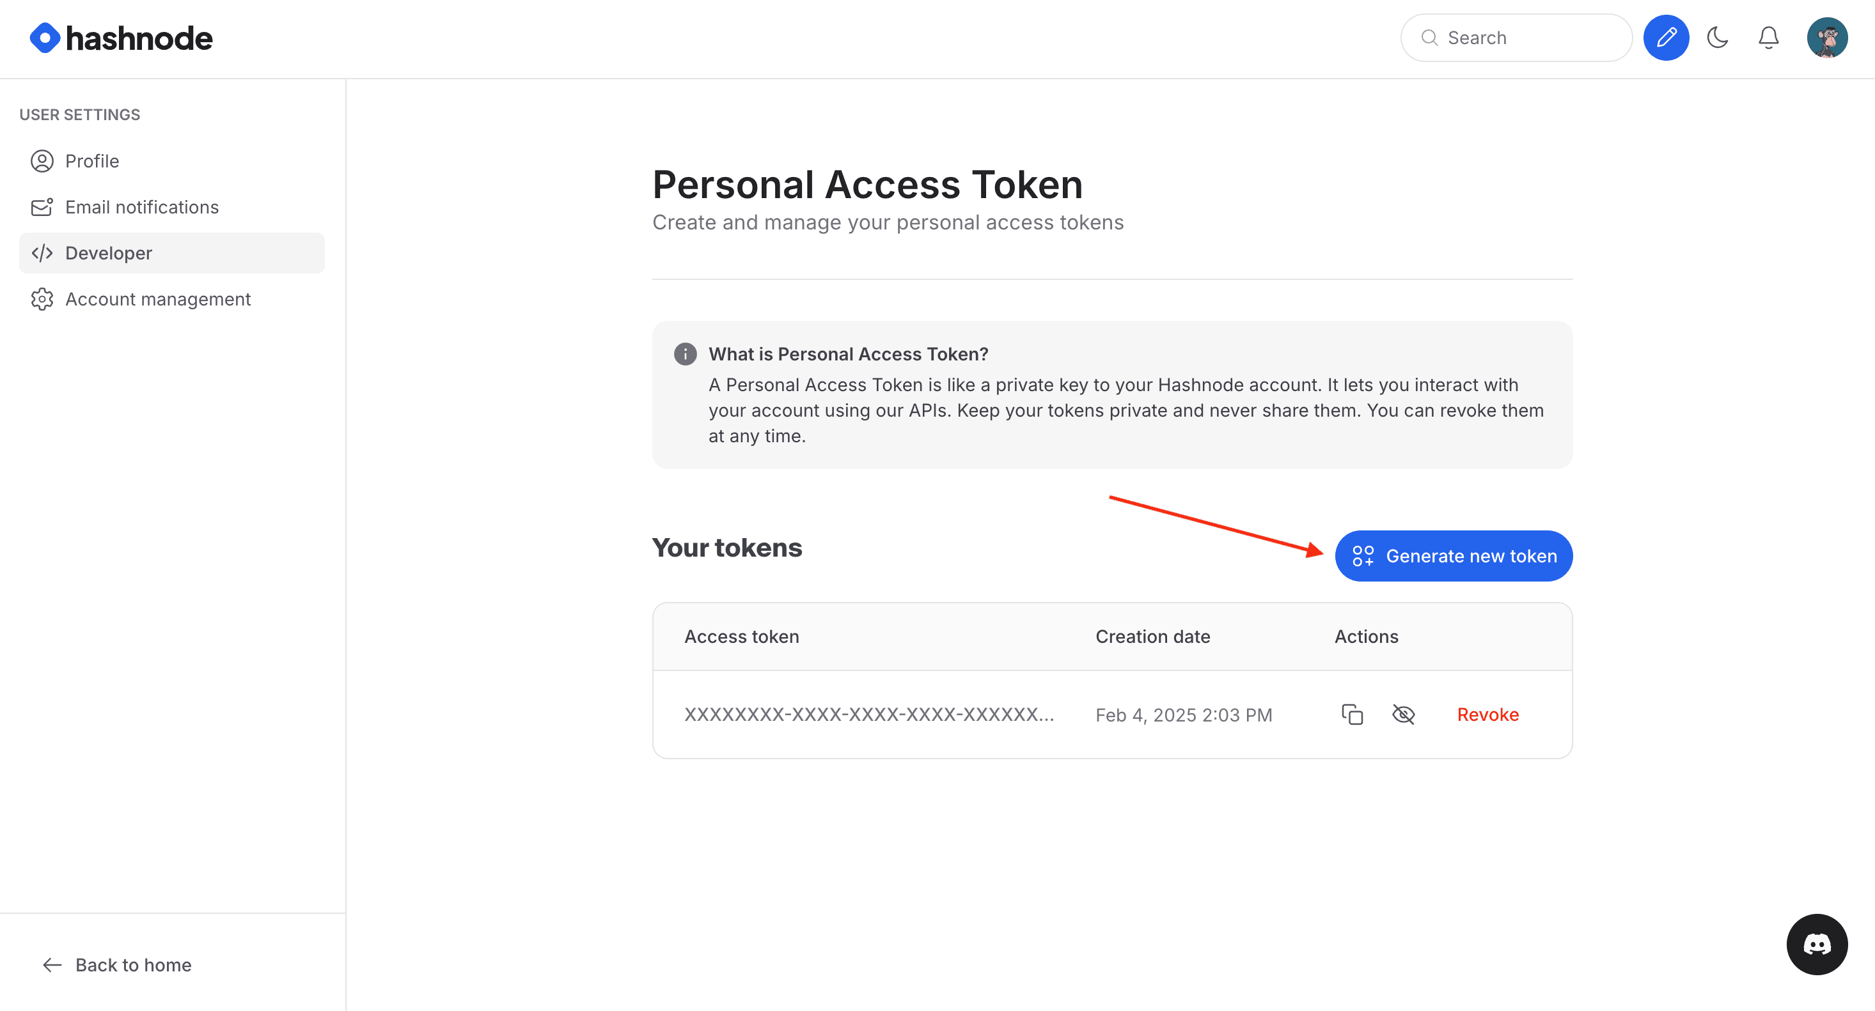Click the info icon in the explanation box
Viewport: 1875px width, 1011px height.
click(x=685, y=354)
